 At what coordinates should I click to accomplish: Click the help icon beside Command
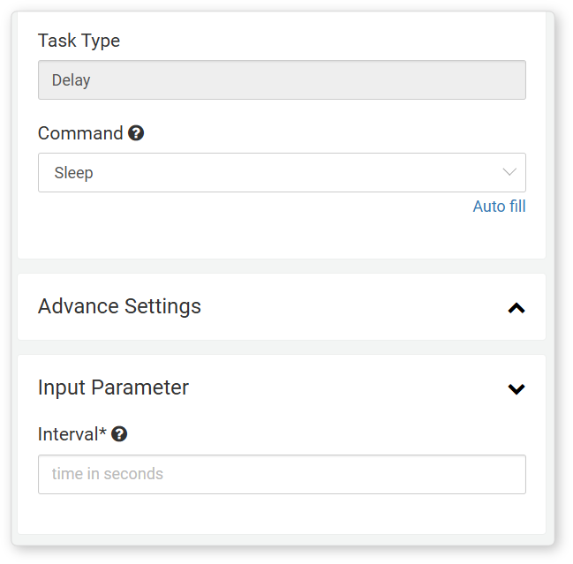pyautogui.click(x=136, y=133)
